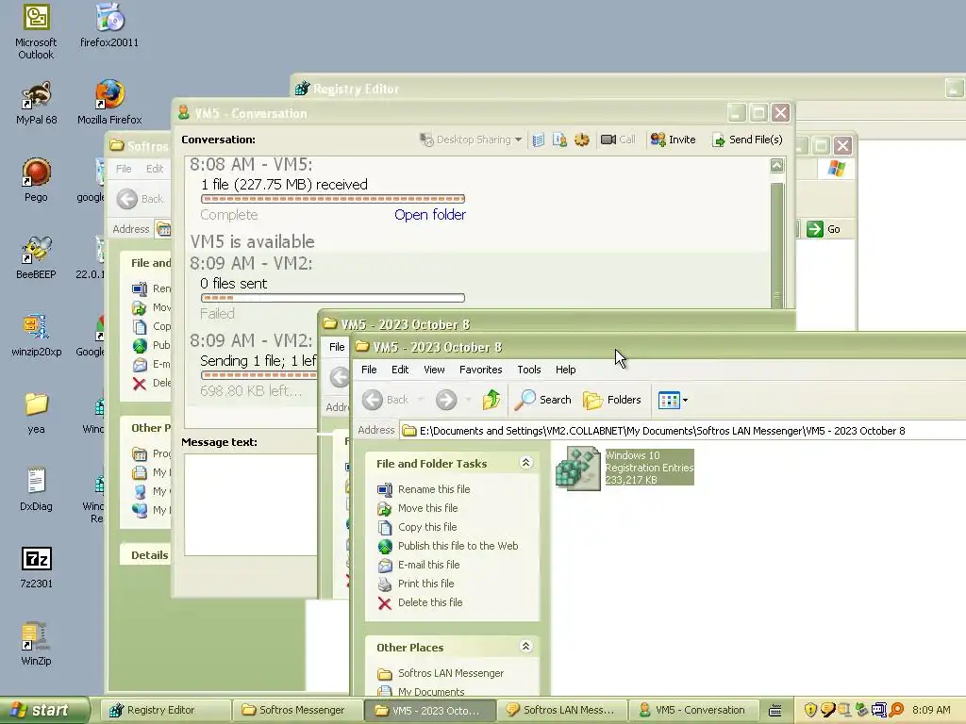Open Favorites menu in VM5 folder window
The image size is (966, 724).
(x=480, y=370)
